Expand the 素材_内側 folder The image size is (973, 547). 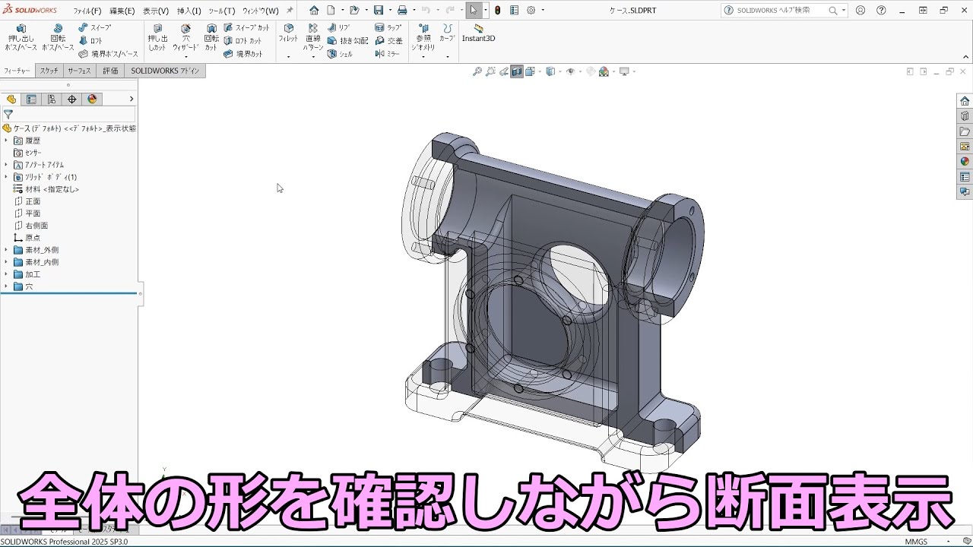pos(6,262)
